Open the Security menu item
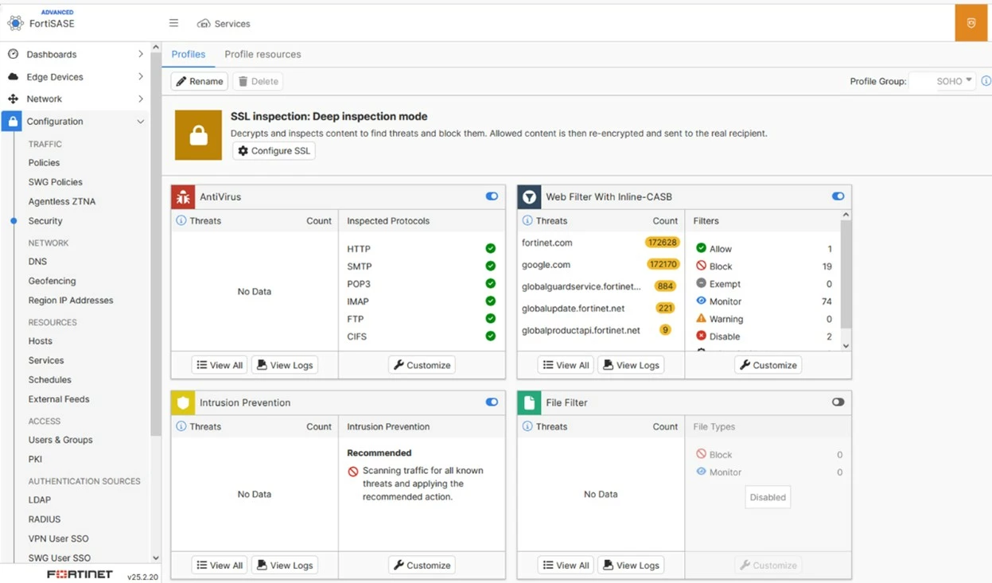 45,221
